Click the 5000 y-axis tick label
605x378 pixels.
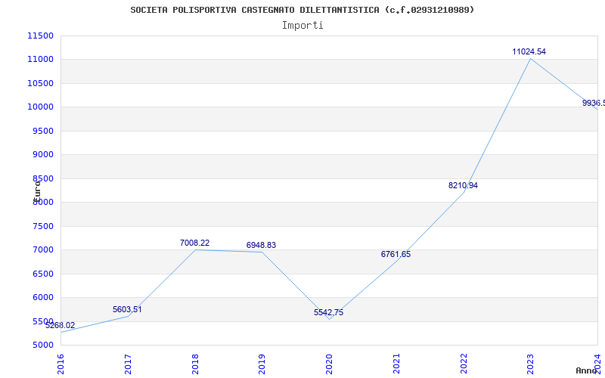pos(42,345)
